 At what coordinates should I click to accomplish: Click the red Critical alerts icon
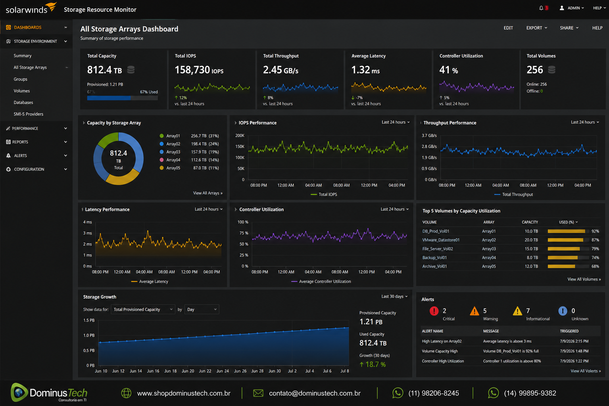click(434, 311)
